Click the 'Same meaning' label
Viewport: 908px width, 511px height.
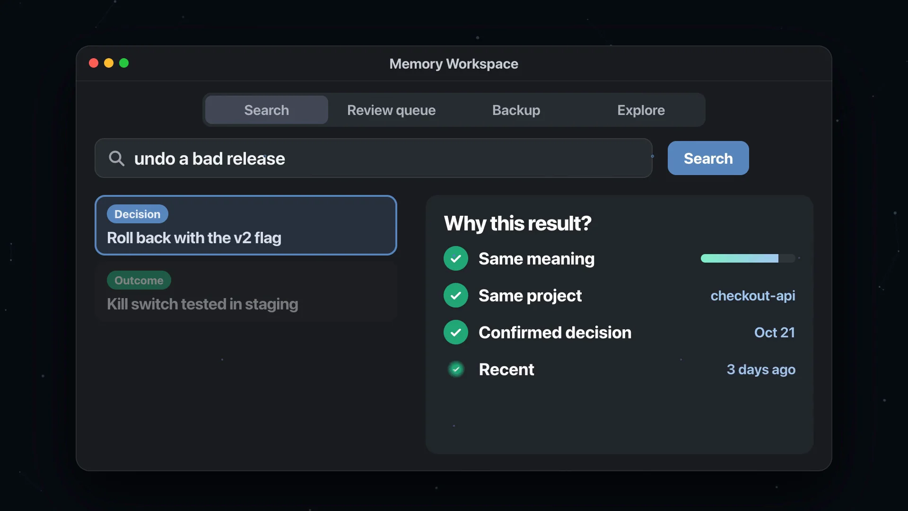coord(537,259)
